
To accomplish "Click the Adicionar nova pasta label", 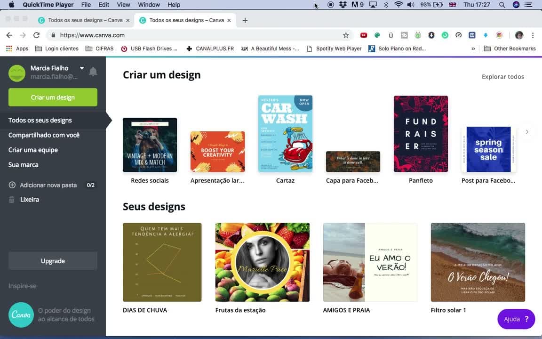I will click(48, 186).
